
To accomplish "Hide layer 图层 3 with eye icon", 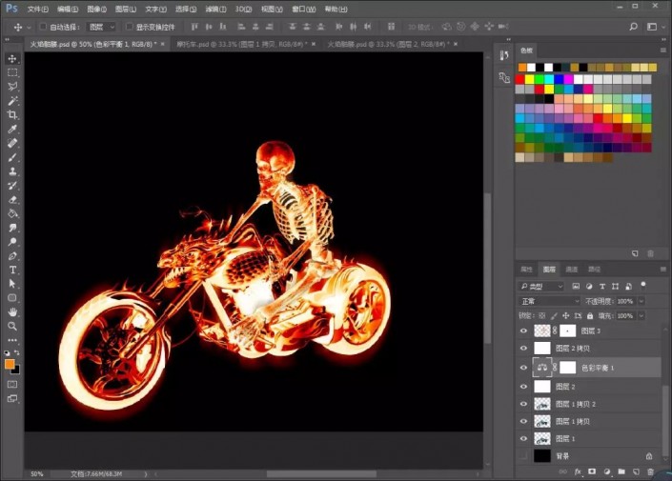I will click(x=523, y=331).
